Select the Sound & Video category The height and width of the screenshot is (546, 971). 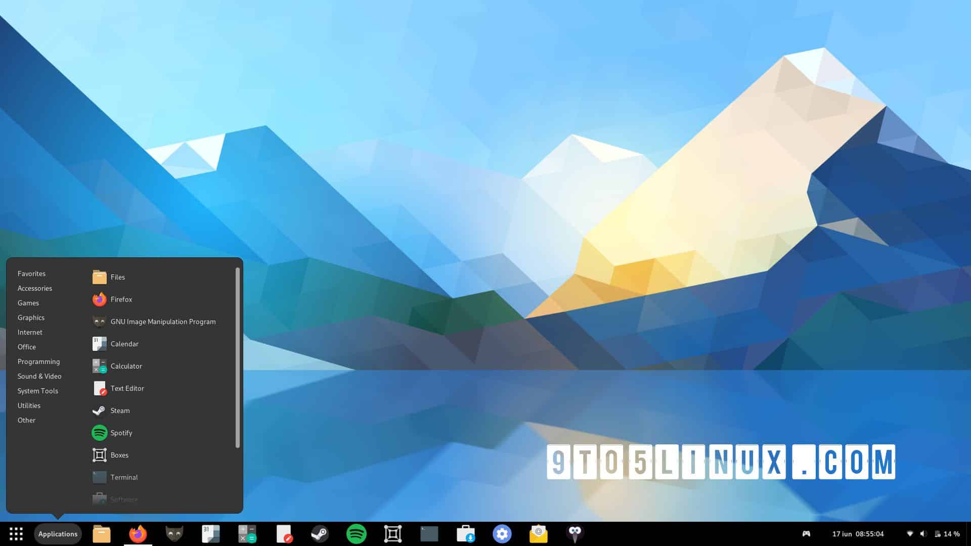click(39, 376)
